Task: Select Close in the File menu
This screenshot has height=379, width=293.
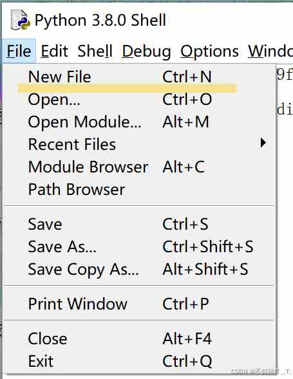Action: pos(139,338)
